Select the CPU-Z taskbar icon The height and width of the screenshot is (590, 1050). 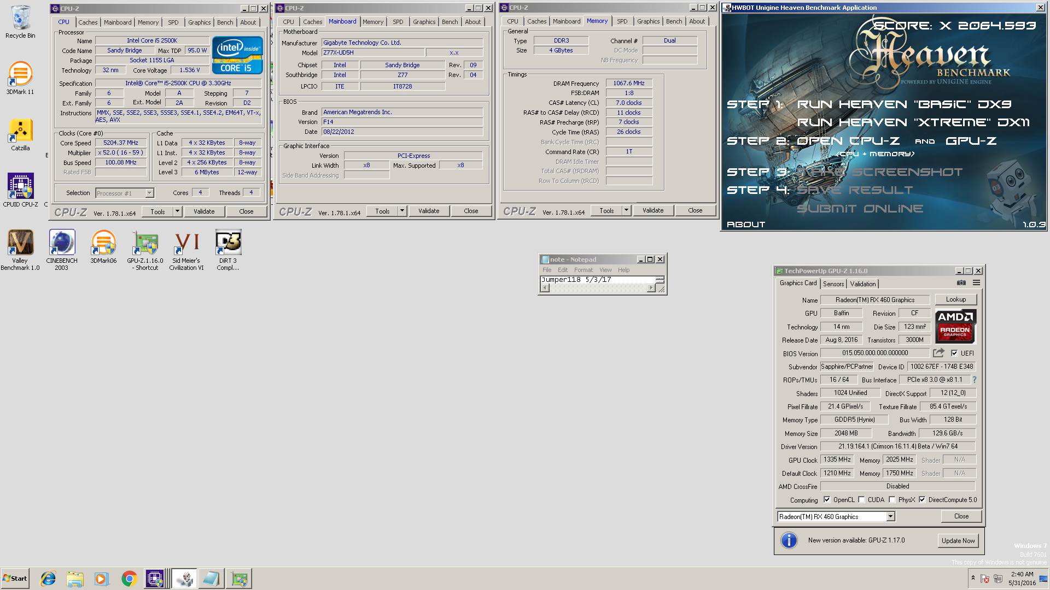tap(155, 579)
